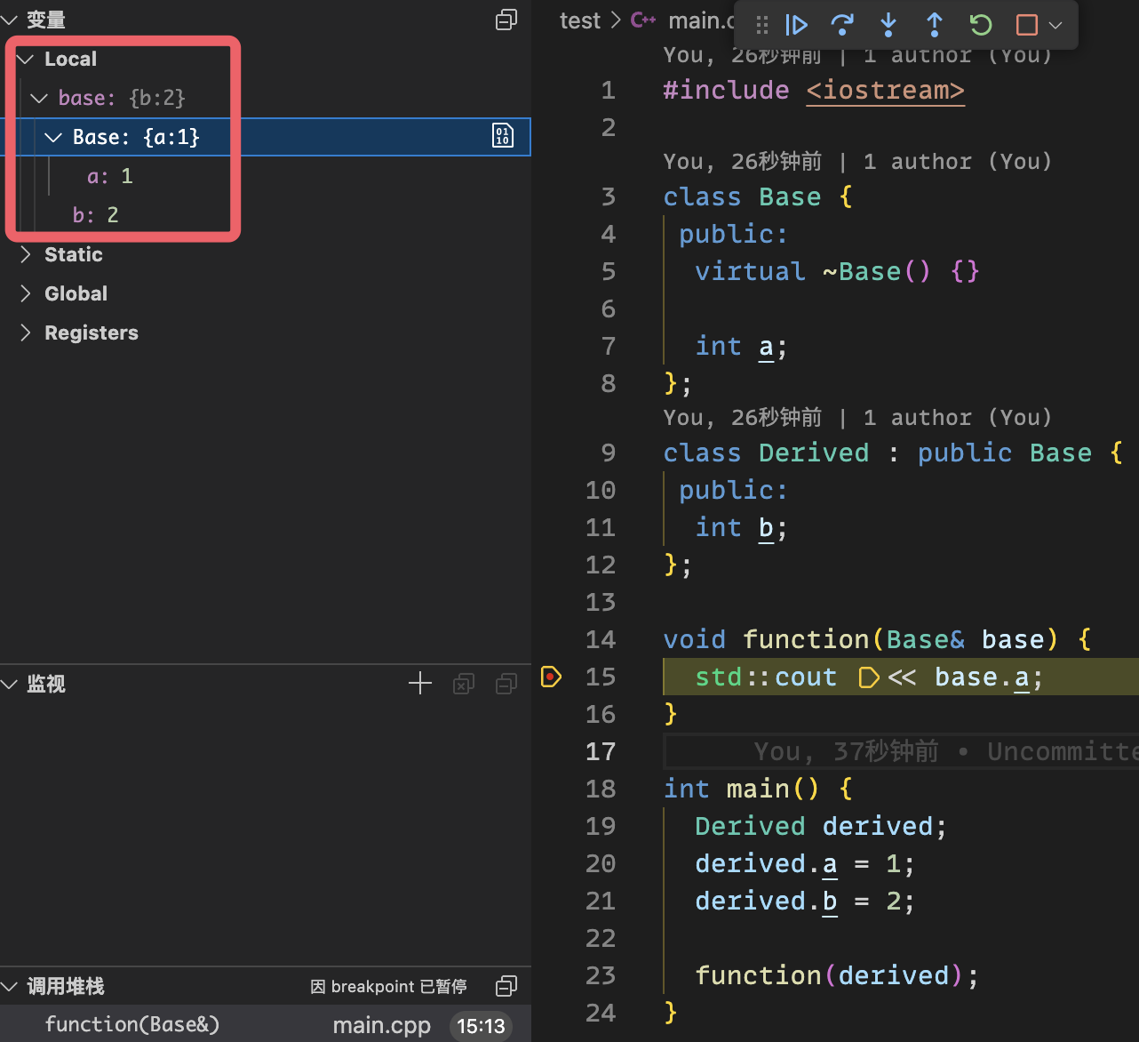Open the <iostream> include link

[x=885, y=91]
